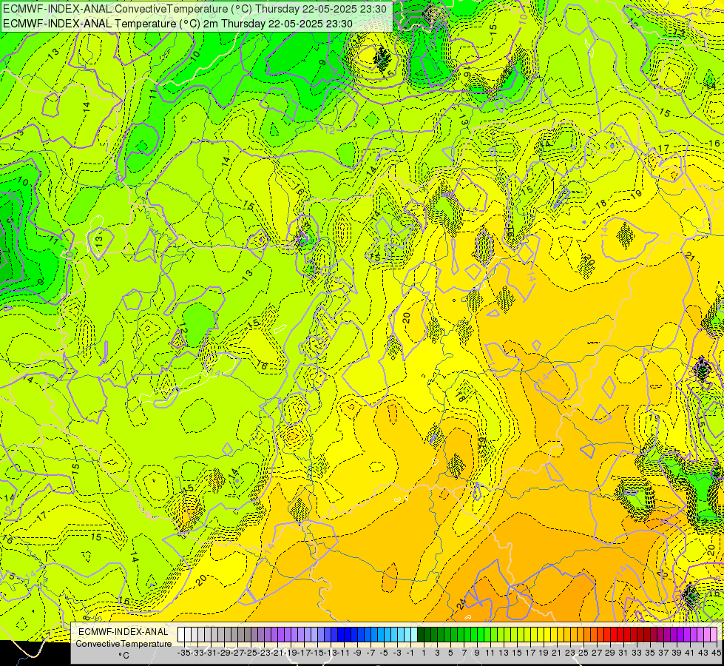Click the 24 contour label on the map
This screenshot has width=724, height=666.
(x=461, y=604)
